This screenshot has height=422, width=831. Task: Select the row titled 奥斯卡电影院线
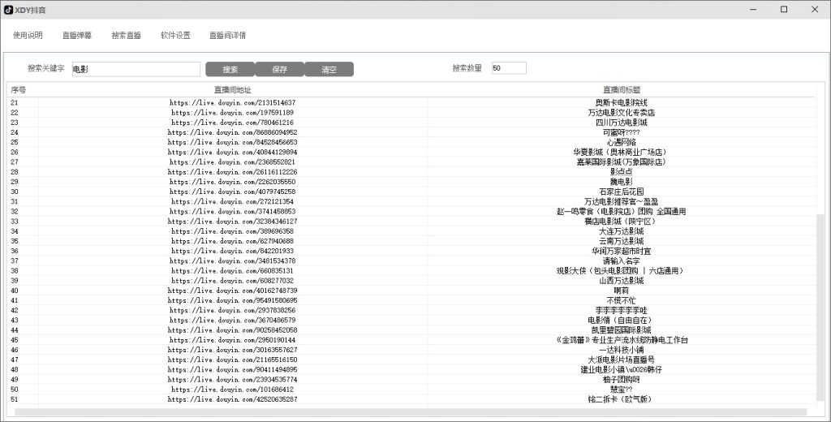(621, 103)
